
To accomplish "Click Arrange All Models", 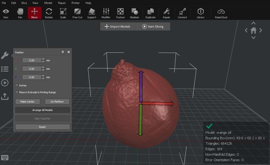I will pyautogui.click(x=43, y=110).
